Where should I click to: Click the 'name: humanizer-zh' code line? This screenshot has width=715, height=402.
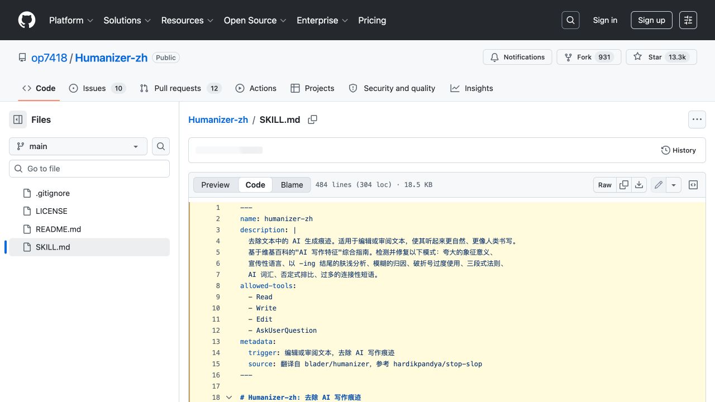click(x=277, y=219)
